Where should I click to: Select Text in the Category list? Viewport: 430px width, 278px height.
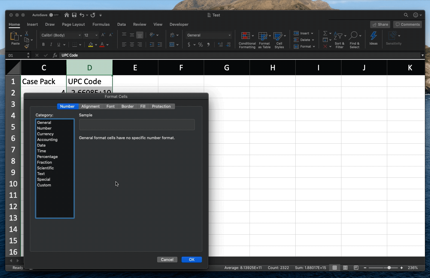pyautogui.click(x=41, y=174)
